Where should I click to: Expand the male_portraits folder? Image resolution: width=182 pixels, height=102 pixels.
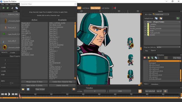pyautogui.click(x=145, y=33)
